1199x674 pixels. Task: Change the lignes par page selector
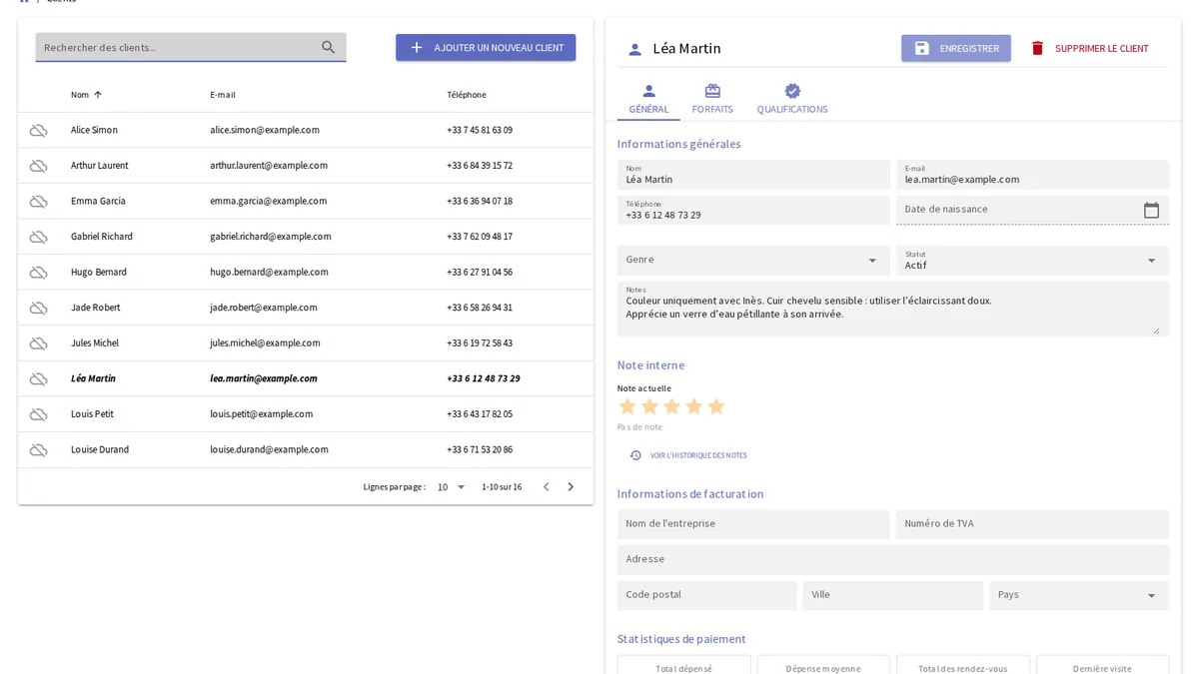(x=452, y=487)
